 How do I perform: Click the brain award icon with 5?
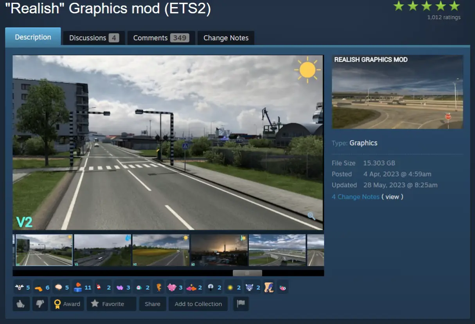(x=58, y=288)
